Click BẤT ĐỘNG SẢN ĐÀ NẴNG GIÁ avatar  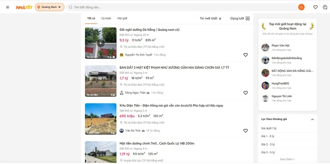tap(265, 73)
